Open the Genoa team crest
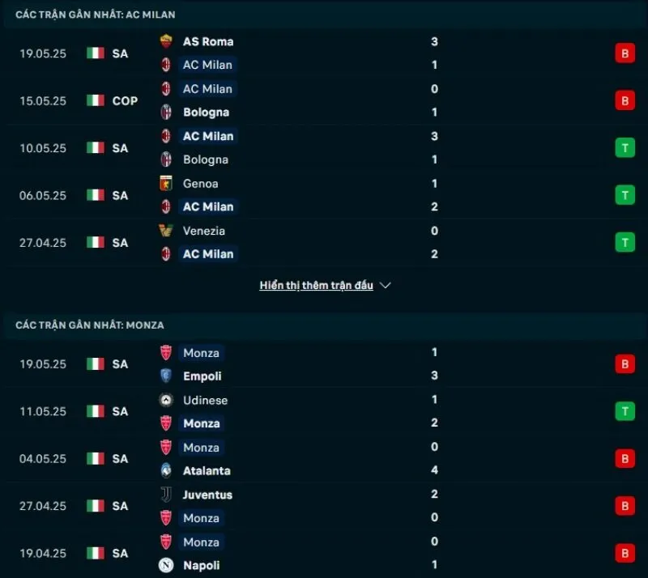 point(167,184)
